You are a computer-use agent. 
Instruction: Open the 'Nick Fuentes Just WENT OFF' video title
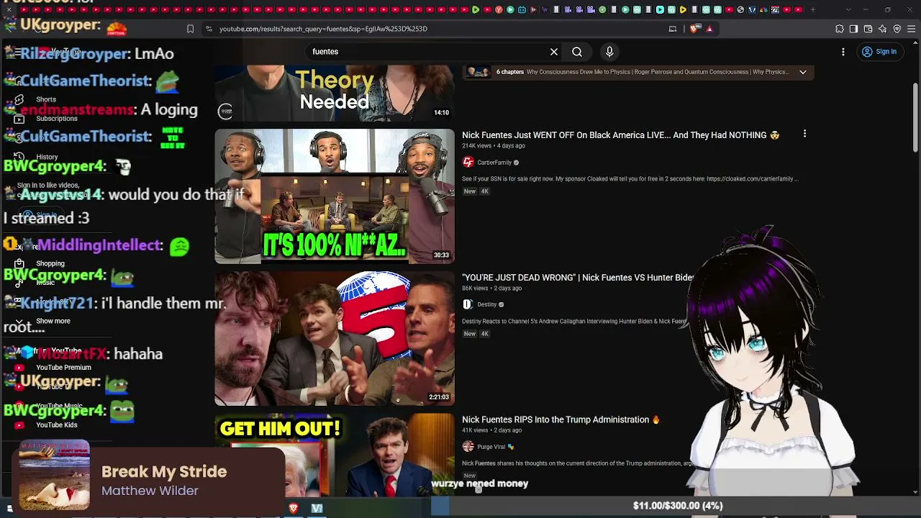pos(621,135)
